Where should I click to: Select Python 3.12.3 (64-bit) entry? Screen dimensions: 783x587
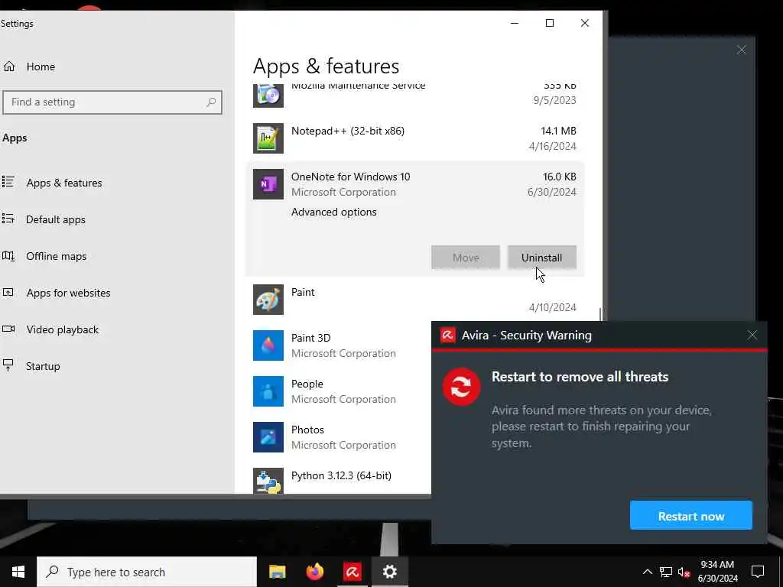pyautogui.click(x=340, y=478)
